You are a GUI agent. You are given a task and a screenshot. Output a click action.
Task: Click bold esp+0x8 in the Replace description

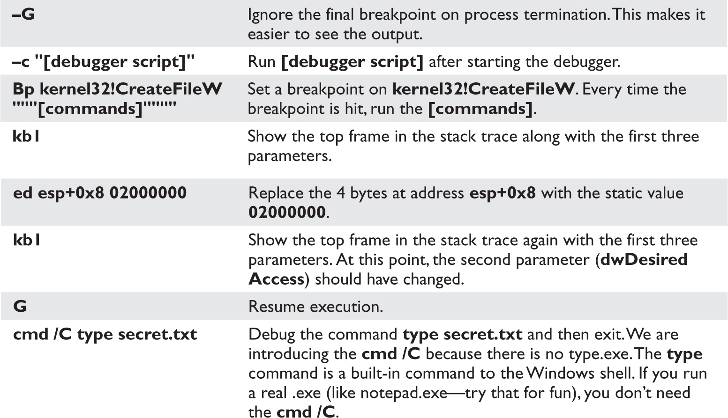pos(502,193)
